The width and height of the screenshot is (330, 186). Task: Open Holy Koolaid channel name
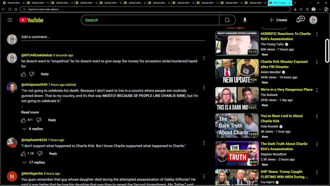[x=269, y=126]
